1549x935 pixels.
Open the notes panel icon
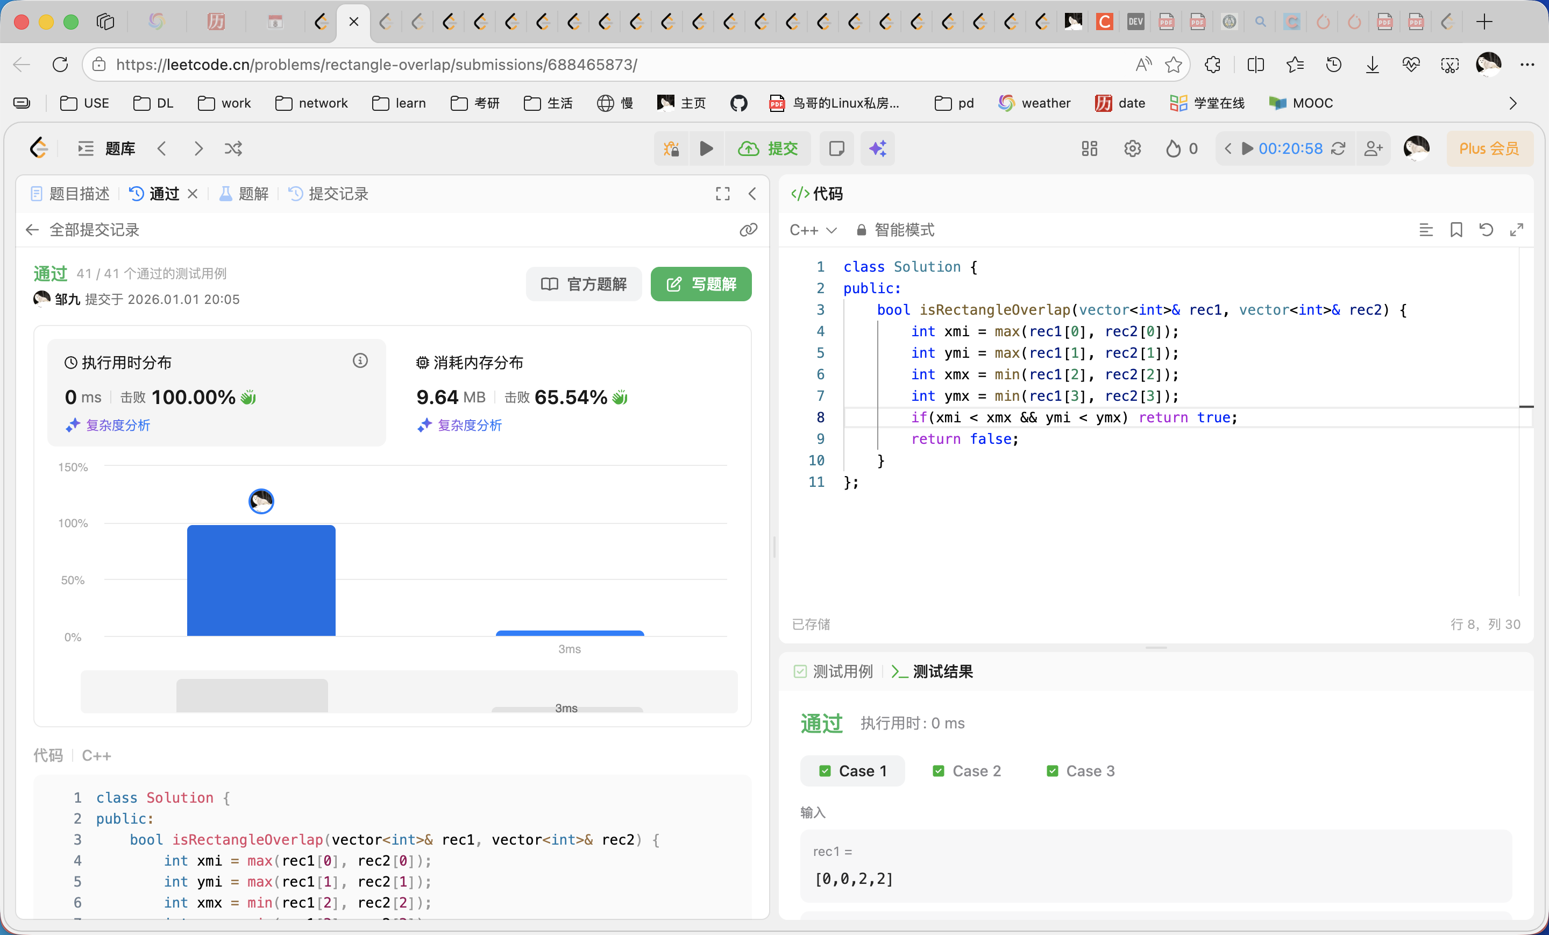pyautogui.click(x=836, y=148)
